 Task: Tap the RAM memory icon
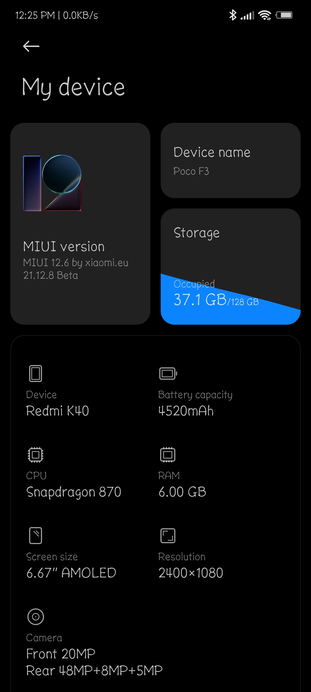(x=168, y=455)
